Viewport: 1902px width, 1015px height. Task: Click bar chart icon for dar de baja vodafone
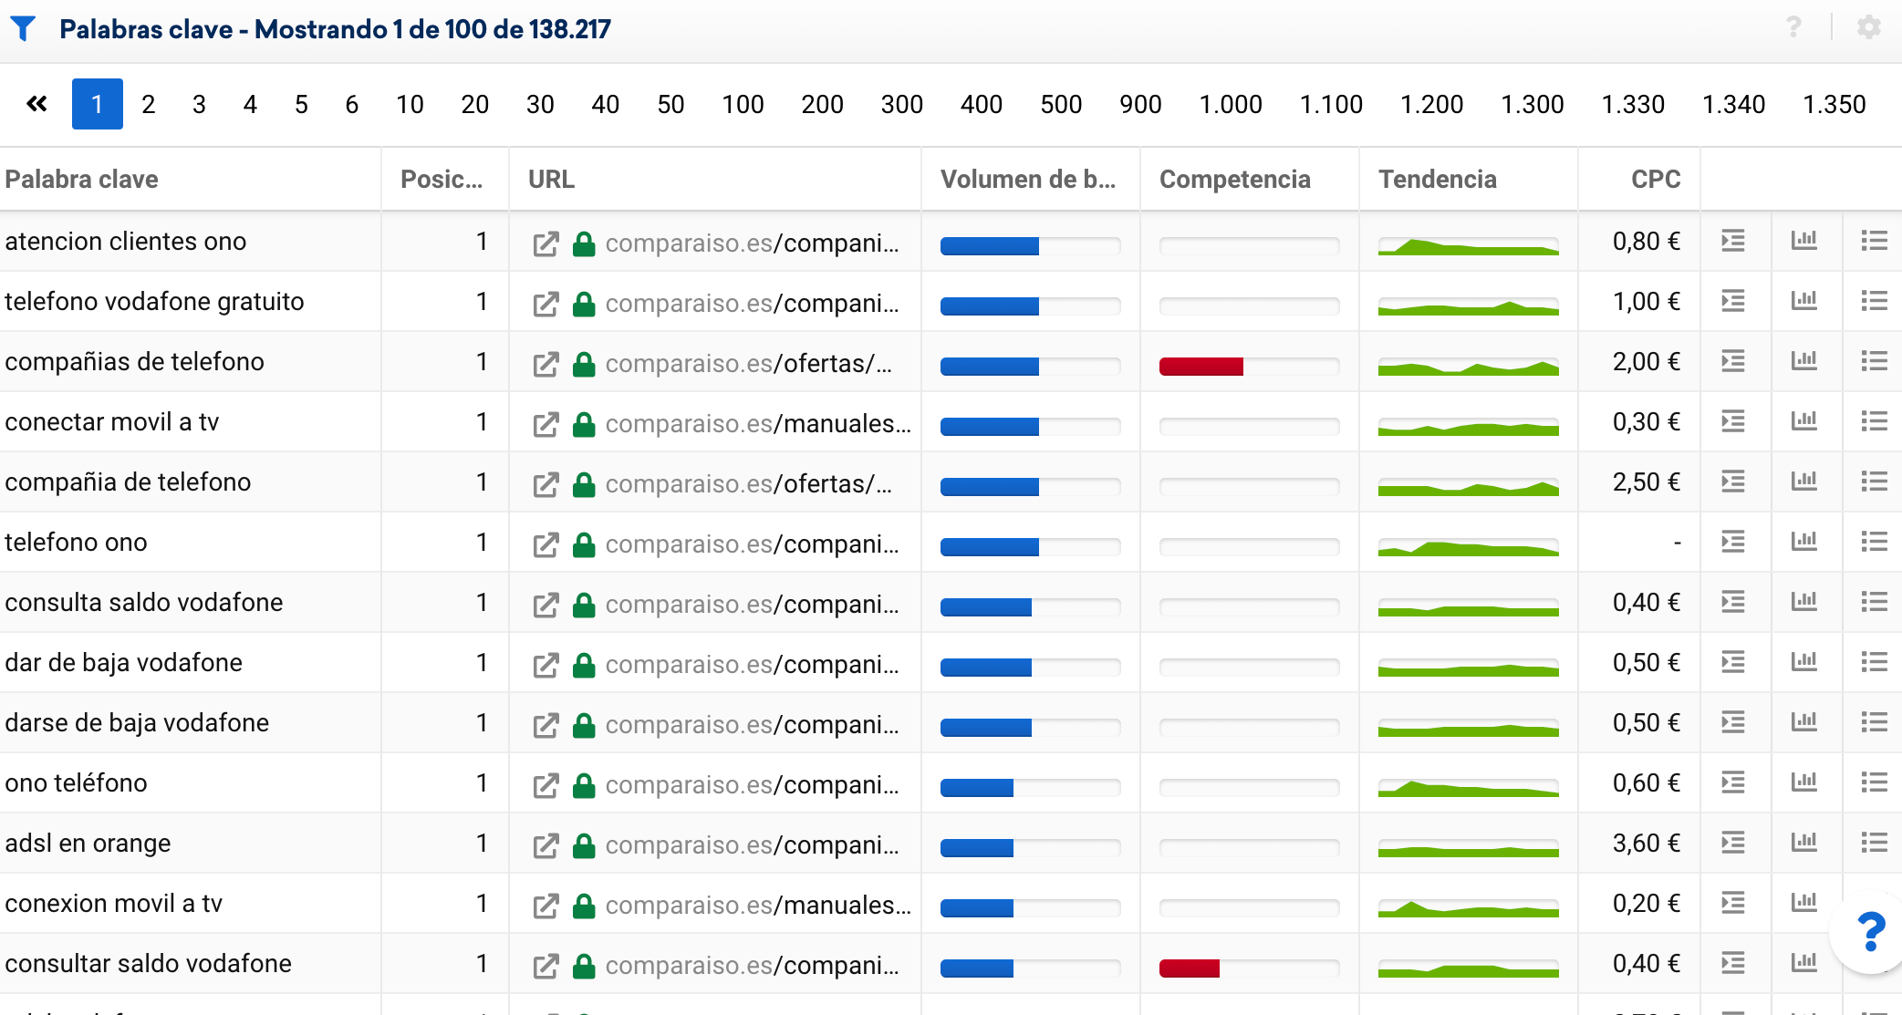pyautogui.click(x=1803, y=662)
